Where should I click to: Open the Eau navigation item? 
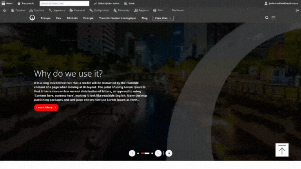(x=58, y=18)
